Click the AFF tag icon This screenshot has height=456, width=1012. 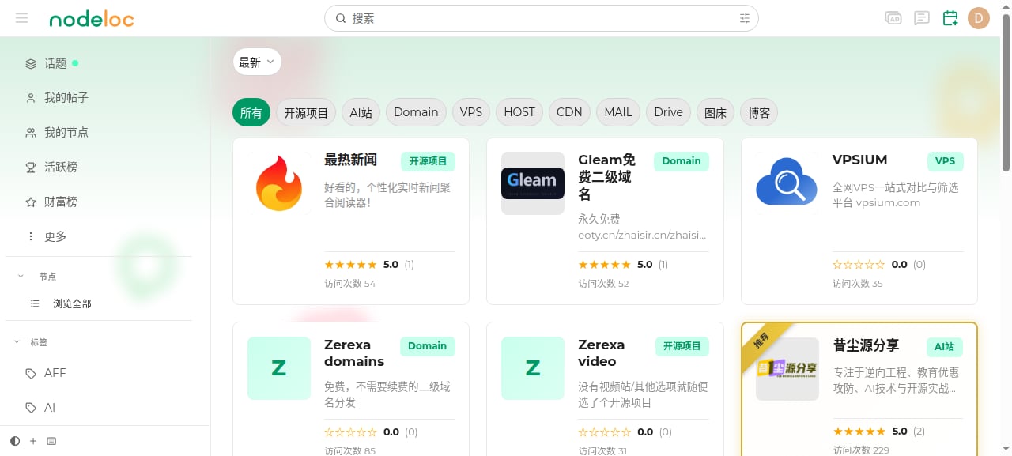(x=31, y=373)
